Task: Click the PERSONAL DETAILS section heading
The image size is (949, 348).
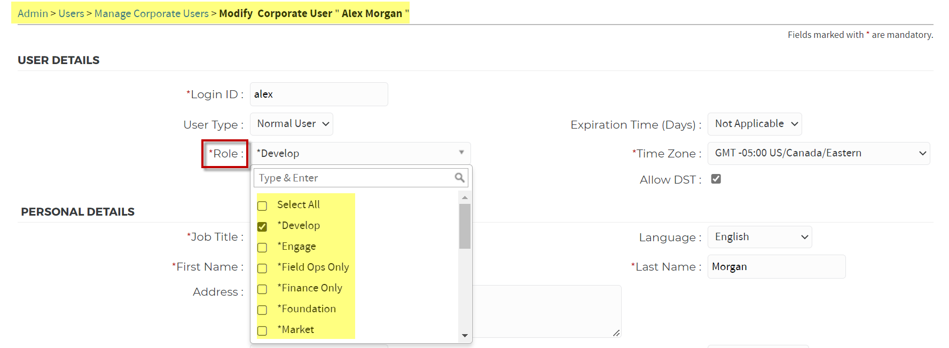Action: pyautogui.click(x=78, y=212)
